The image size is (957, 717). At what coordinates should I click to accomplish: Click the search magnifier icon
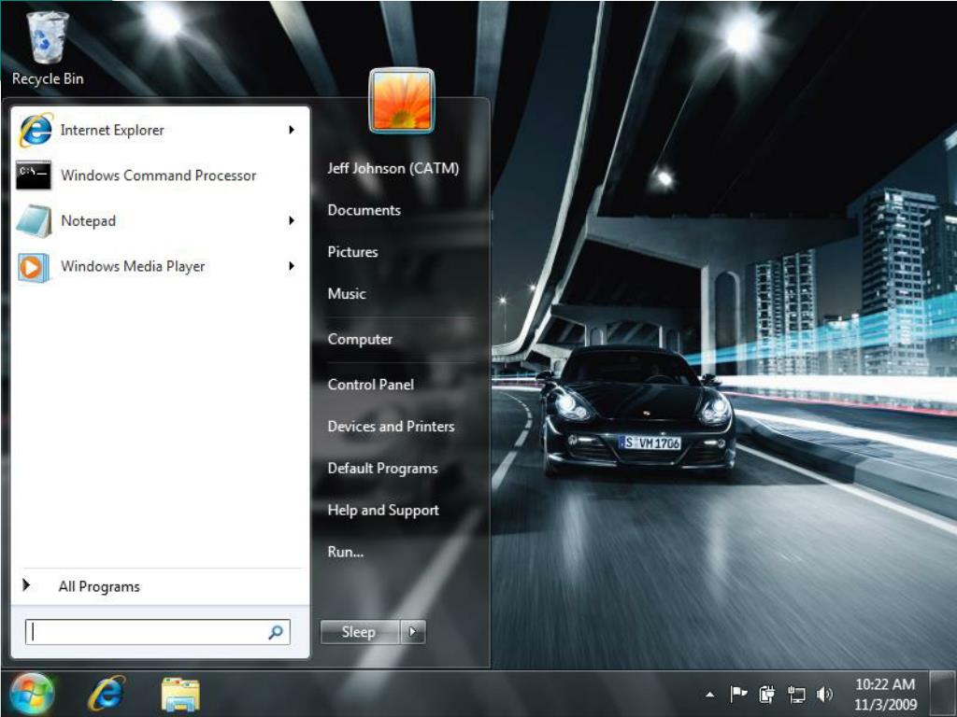276,632
